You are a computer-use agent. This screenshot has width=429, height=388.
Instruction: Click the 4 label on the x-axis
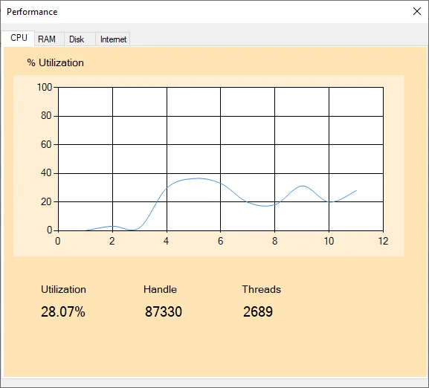click(167, 241)
